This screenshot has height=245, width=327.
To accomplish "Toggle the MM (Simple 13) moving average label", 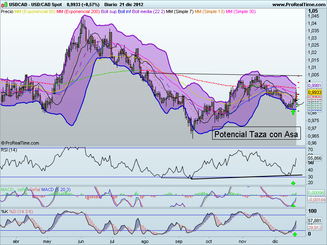I will click(x=209, y=13).
